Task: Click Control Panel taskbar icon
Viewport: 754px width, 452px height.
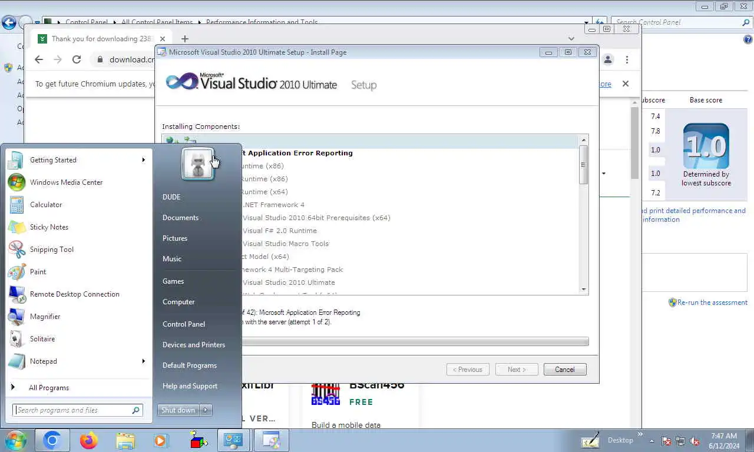Action: pos(233,440)
